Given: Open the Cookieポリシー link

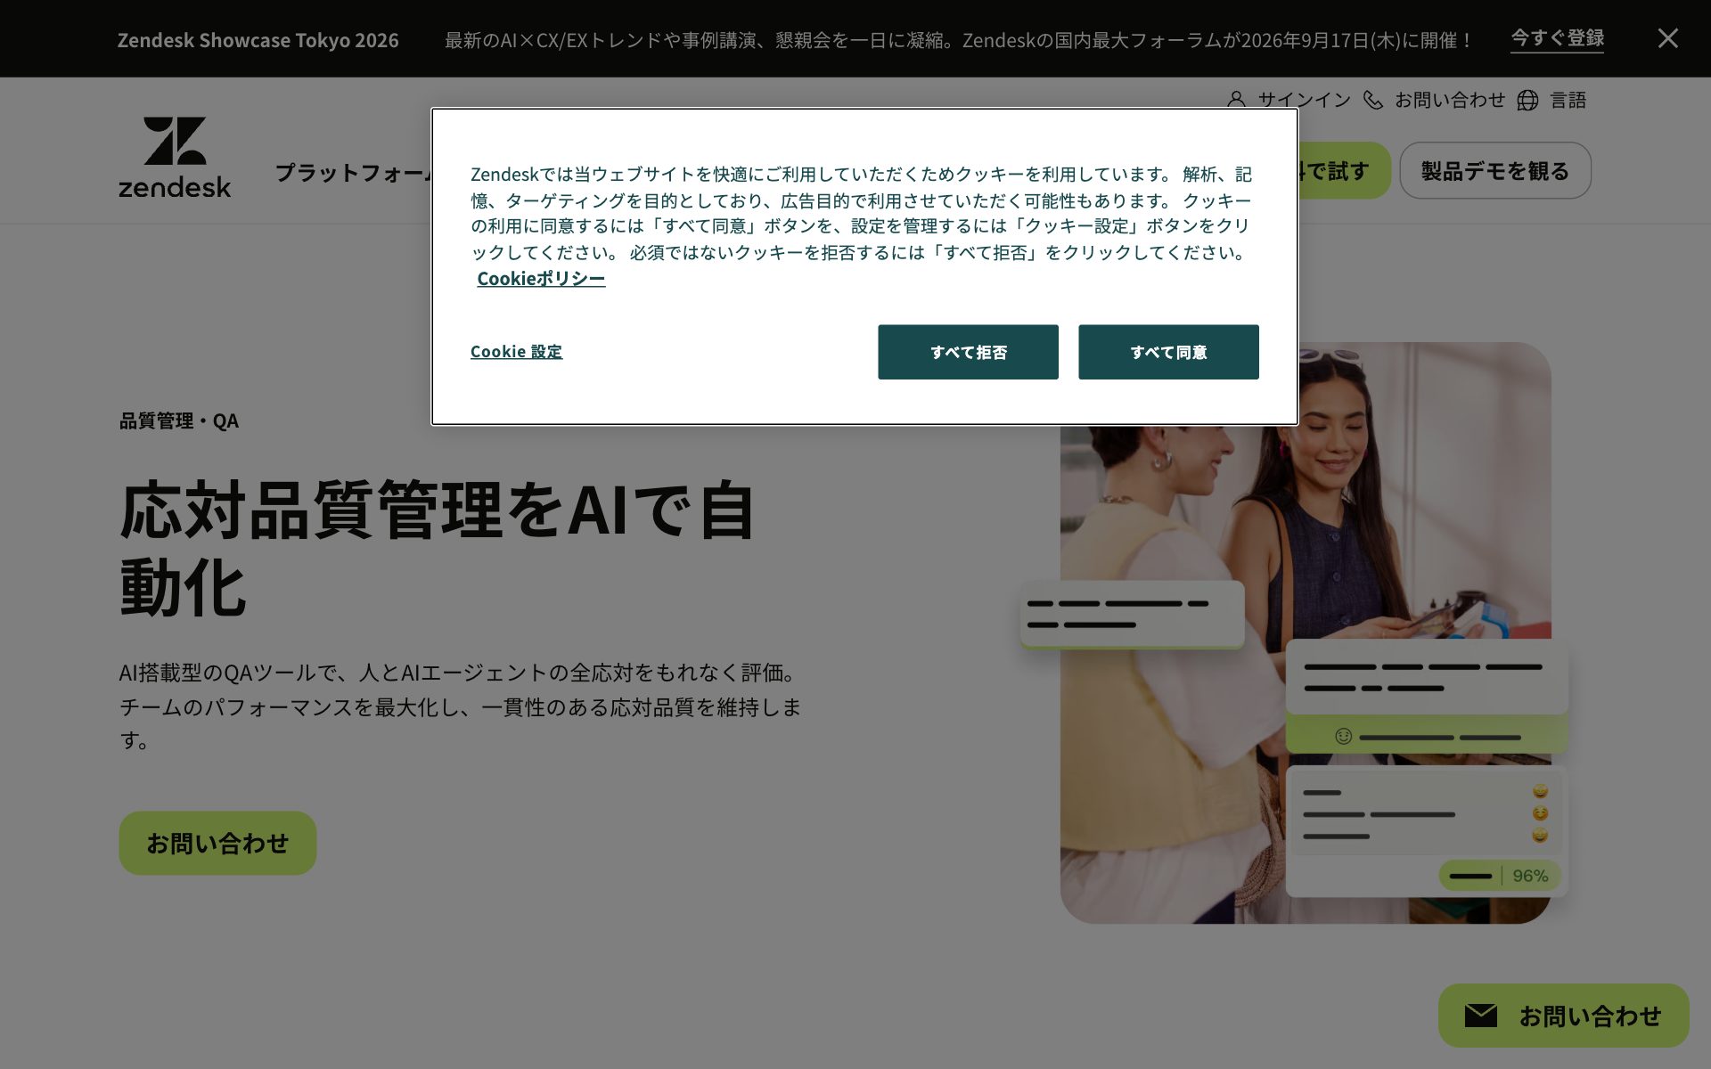Looking at the screenshot, I should click(541, 278).
